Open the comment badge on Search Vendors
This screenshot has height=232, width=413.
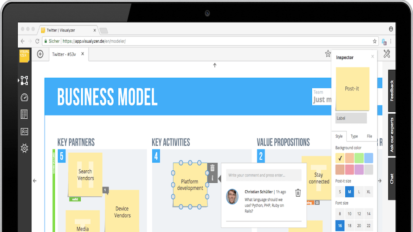tap(105, 190)
